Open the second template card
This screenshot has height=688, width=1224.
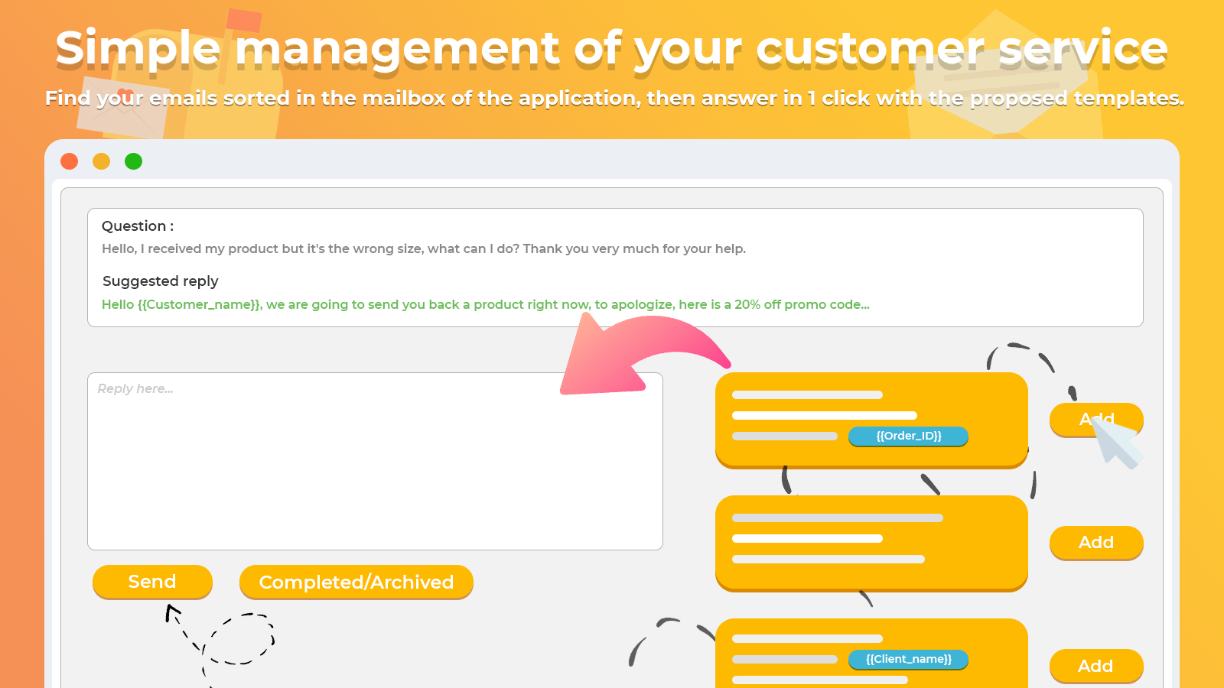[871, 544]
